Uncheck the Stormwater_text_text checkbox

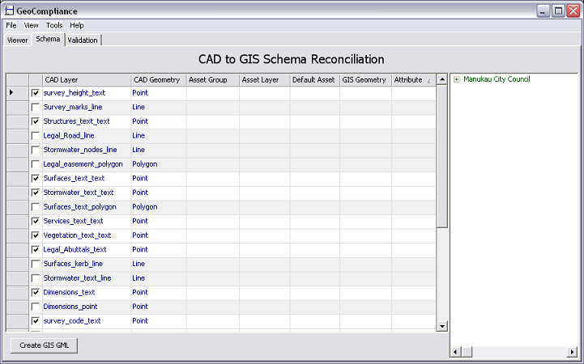tap(36, 193)
